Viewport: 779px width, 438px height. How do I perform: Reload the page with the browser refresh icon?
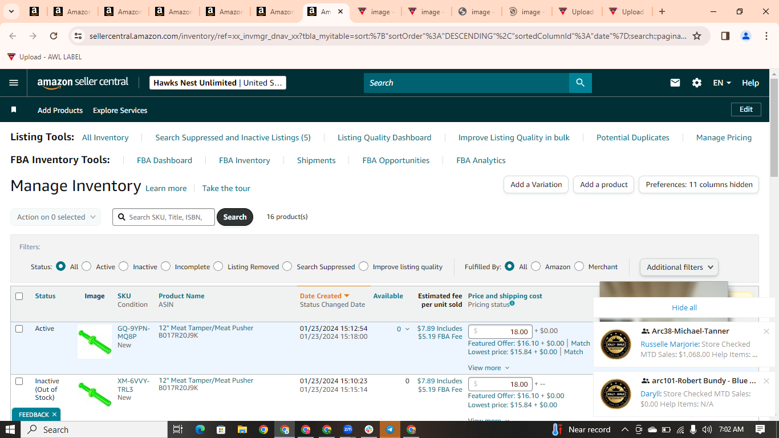point(54,36)
